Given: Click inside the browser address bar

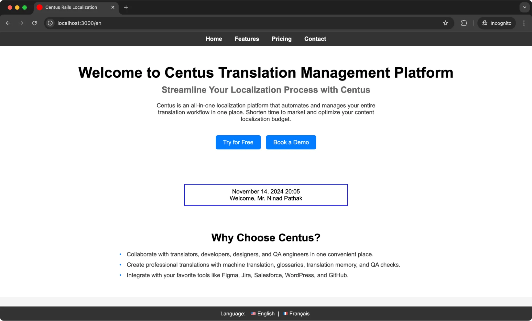Looking at the screenshot, I should (160, 23).
